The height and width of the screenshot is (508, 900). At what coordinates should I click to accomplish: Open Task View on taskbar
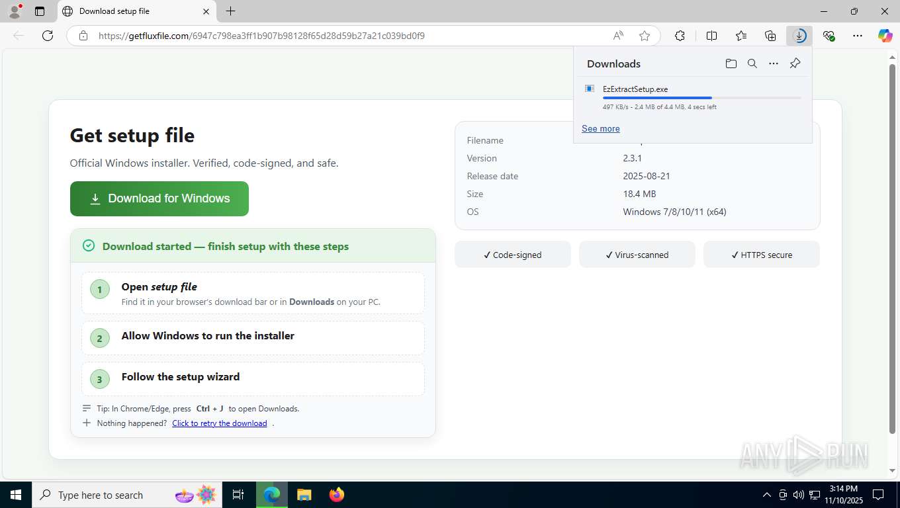(x=238, y=495)
